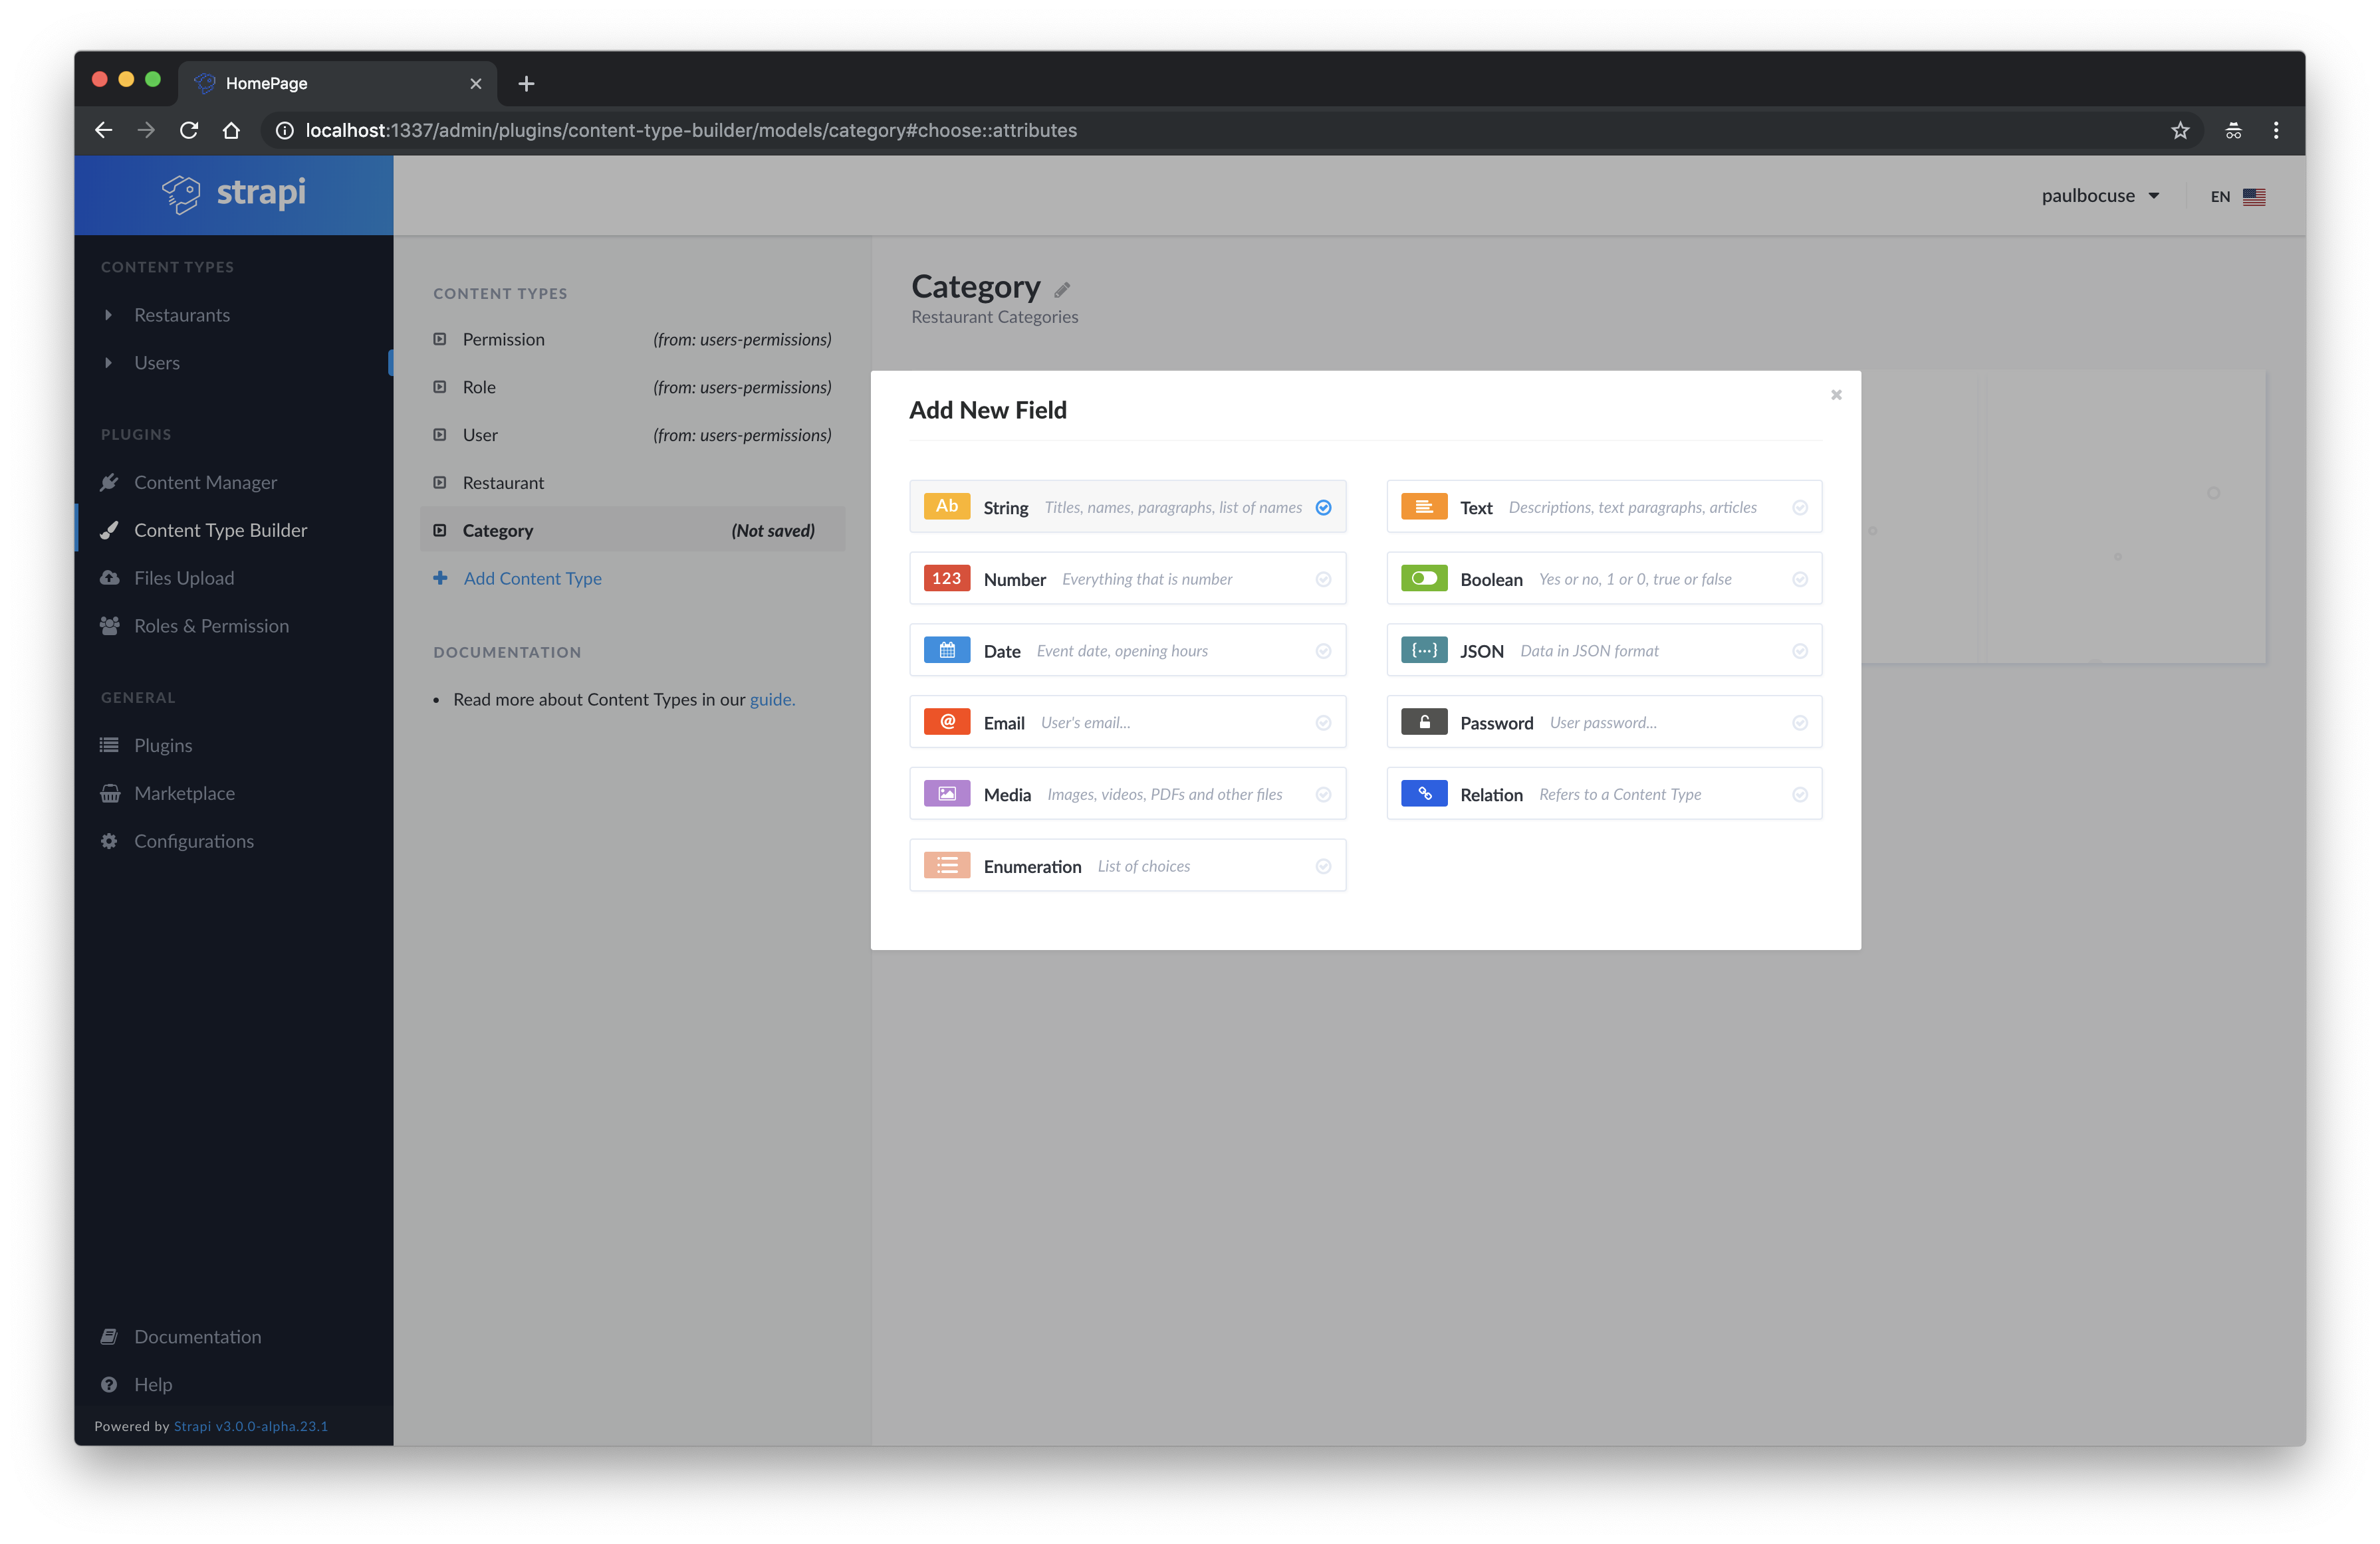Tick the circle check on Enumeration row
The image size is (2380, 1544).
pos(1323,866)
